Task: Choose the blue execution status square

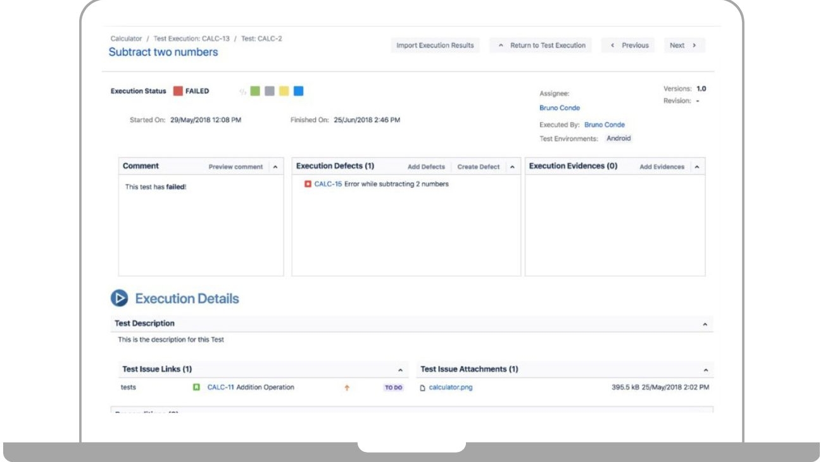Action: point(298,91)
